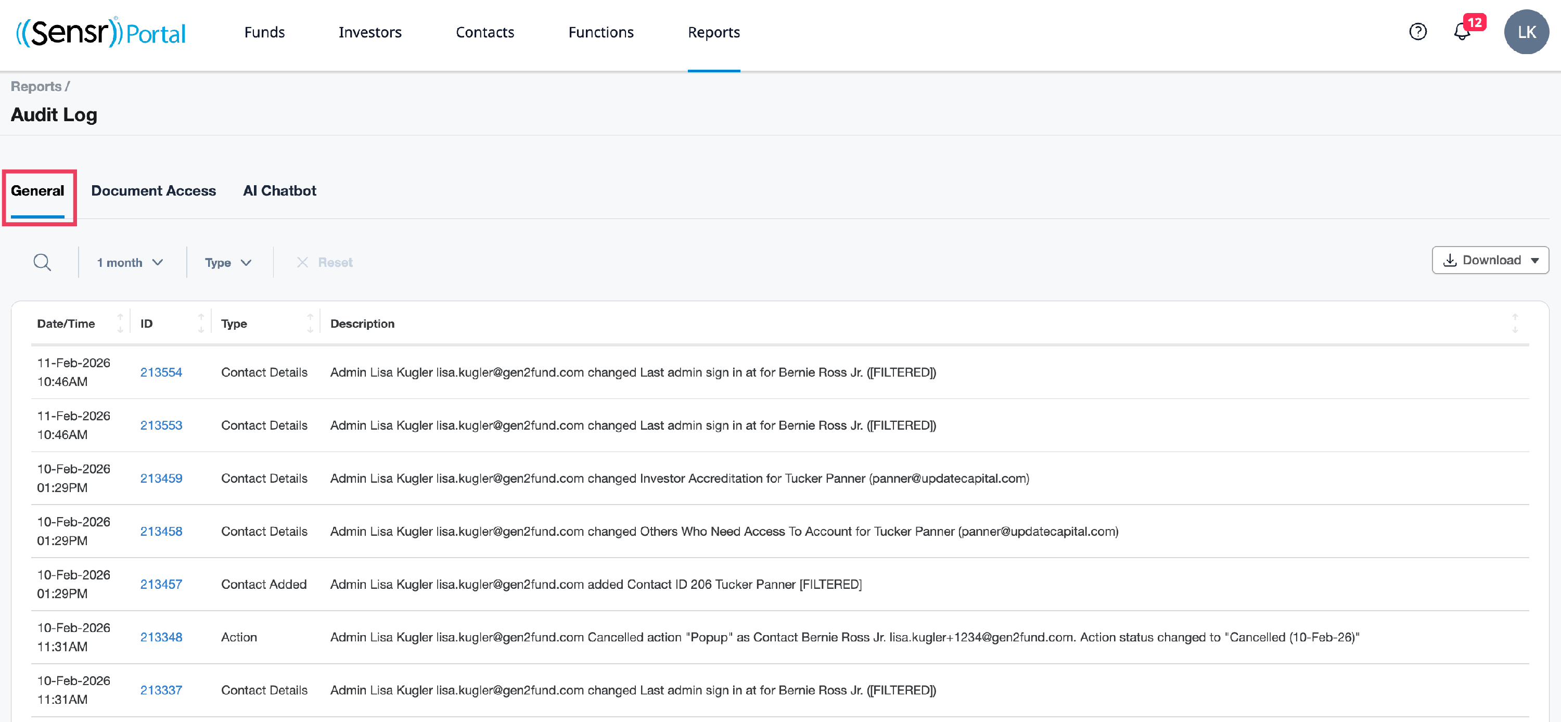The height and width of the screenshot is (722, 1561).
Task: Open the Functions menu item
Action: pyautogui.click(x=600, y=32)
